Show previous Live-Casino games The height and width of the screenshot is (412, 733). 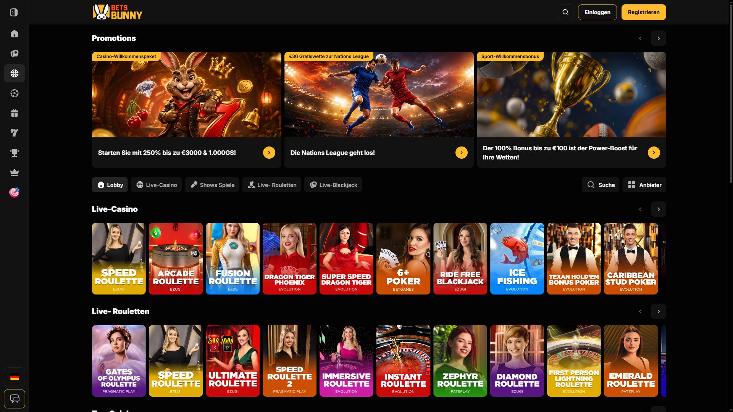(640, 209)
